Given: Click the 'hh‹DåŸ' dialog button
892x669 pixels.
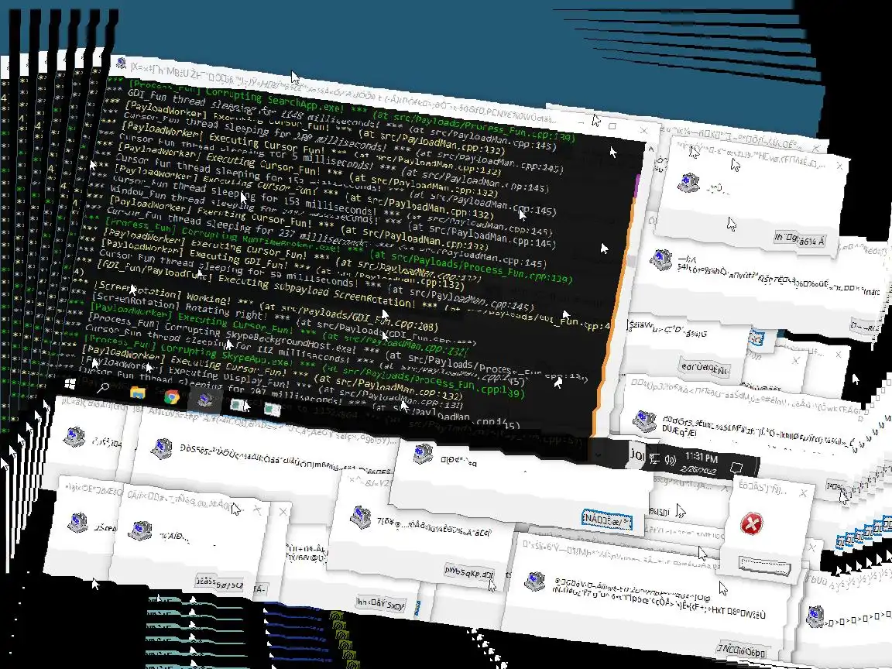Looking at the screenshot, I should (381, 604).
